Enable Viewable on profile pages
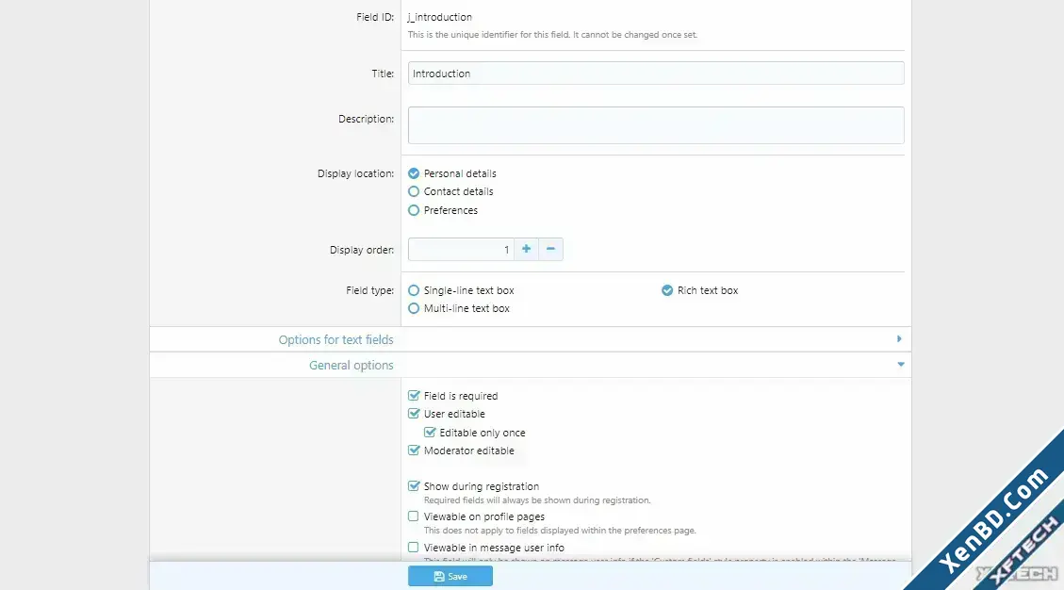The height and width of the screenshot is (590, 1064). (x=413, y=516)
